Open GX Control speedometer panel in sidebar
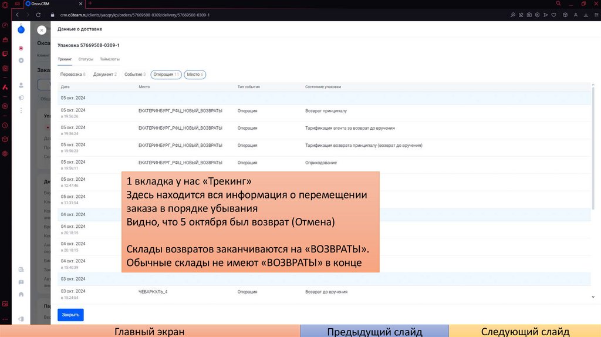The image size is (601, 337). coord(5,25)
